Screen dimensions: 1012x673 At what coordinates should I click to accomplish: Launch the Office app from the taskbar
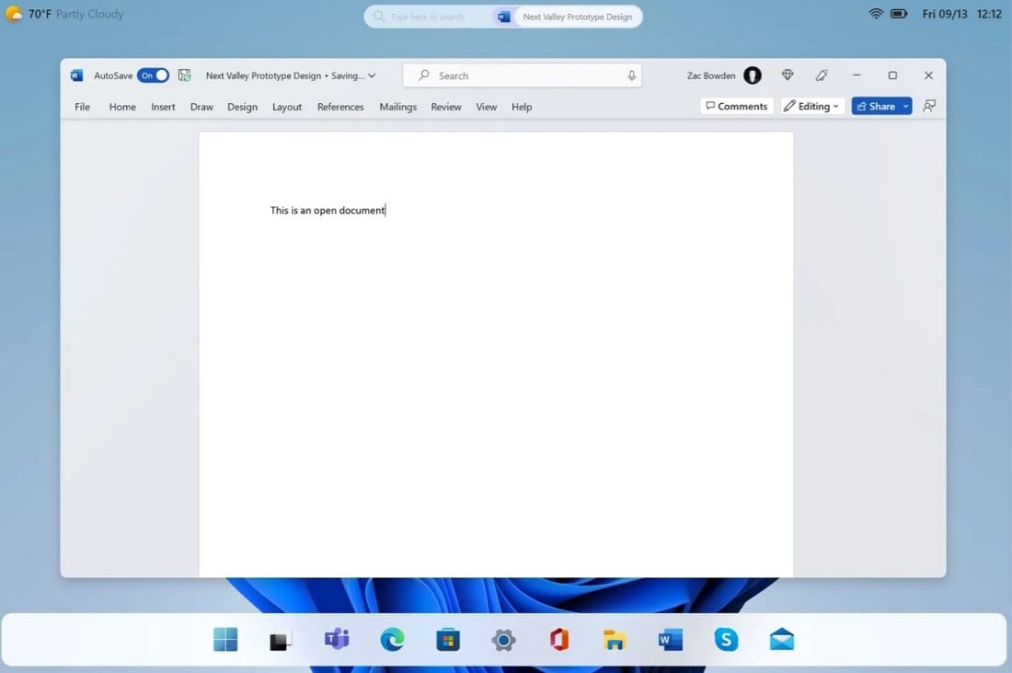pyautogui.click(x=558, y=639)
